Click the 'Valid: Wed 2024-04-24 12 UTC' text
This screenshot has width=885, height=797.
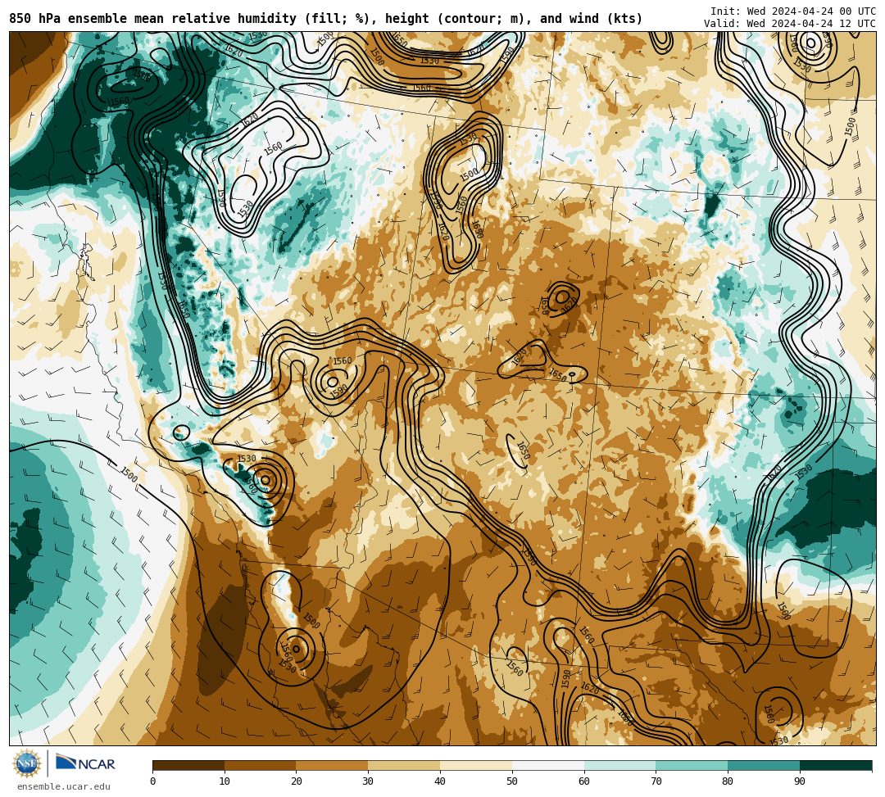790,24
